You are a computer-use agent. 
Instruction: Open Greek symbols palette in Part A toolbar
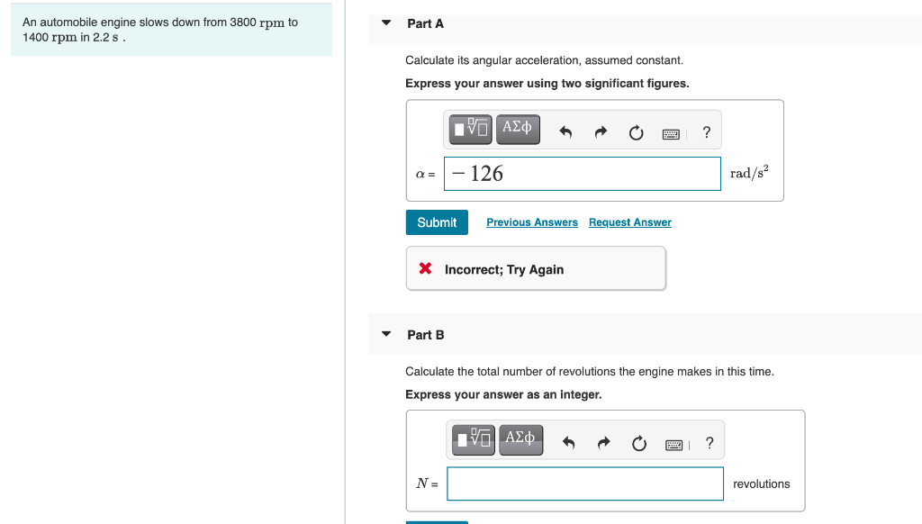click(x=518, y=130)
